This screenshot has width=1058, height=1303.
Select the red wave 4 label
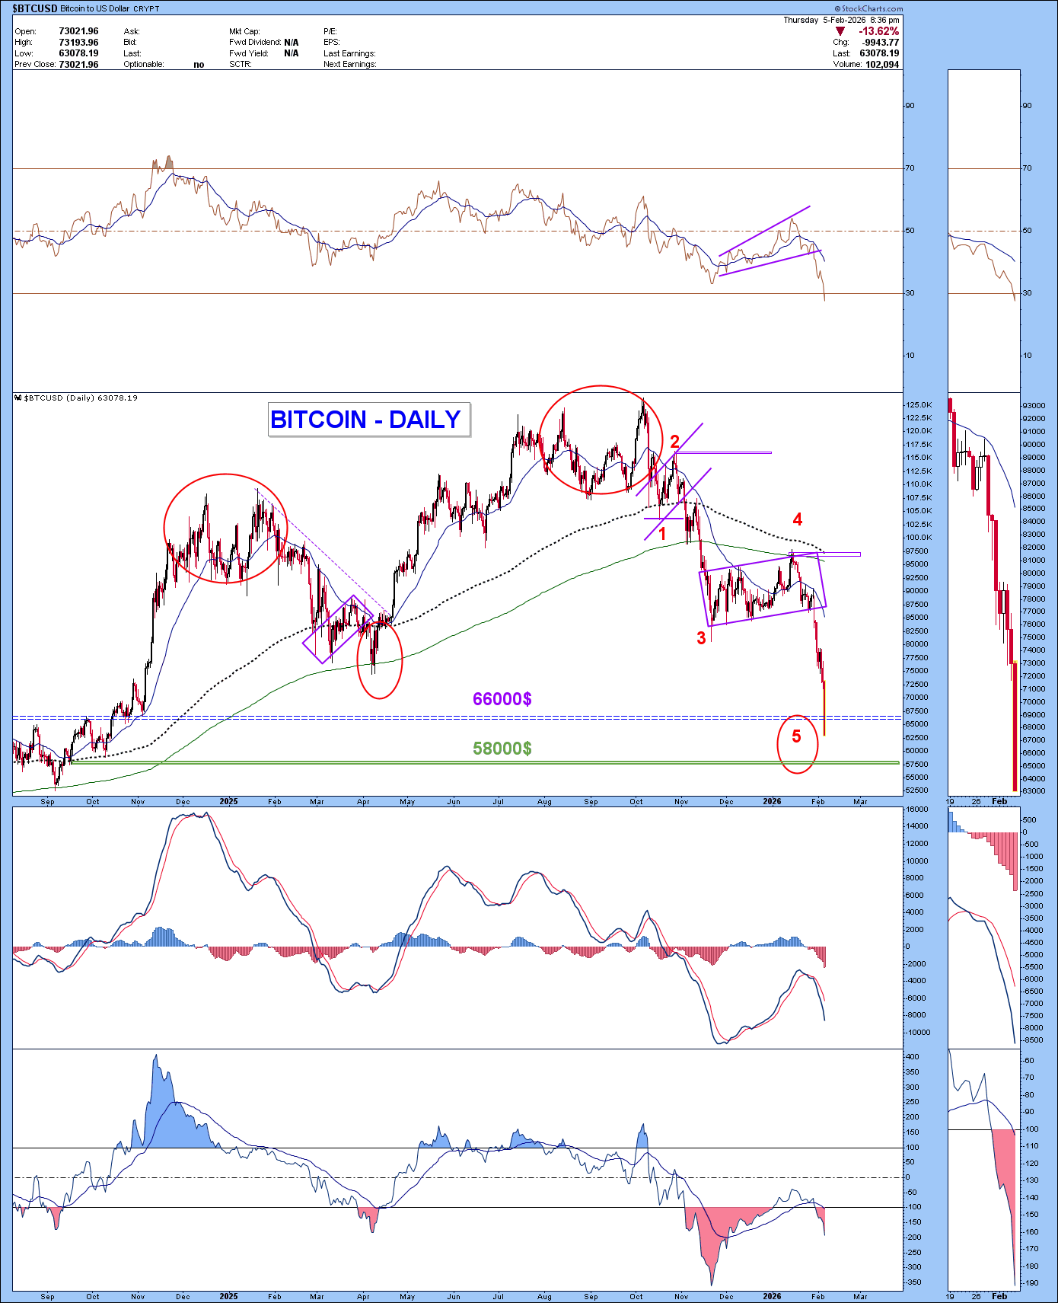[x=797, y=519]
